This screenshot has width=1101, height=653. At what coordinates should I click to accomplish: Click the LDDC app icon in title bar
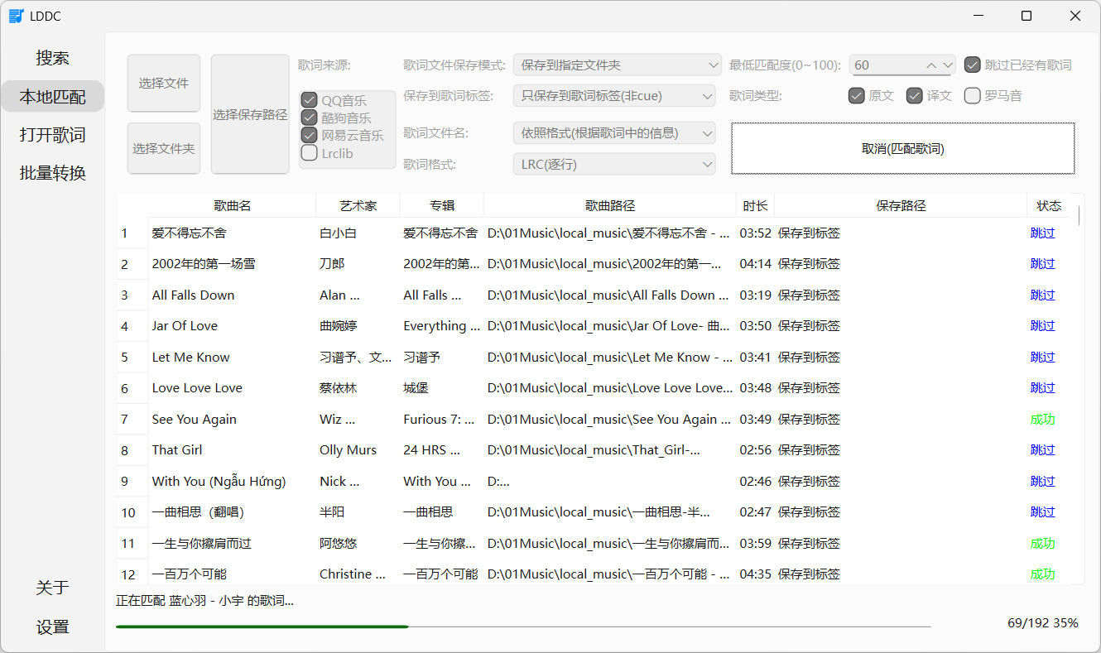pyautogui.click(x=16, y=16)
